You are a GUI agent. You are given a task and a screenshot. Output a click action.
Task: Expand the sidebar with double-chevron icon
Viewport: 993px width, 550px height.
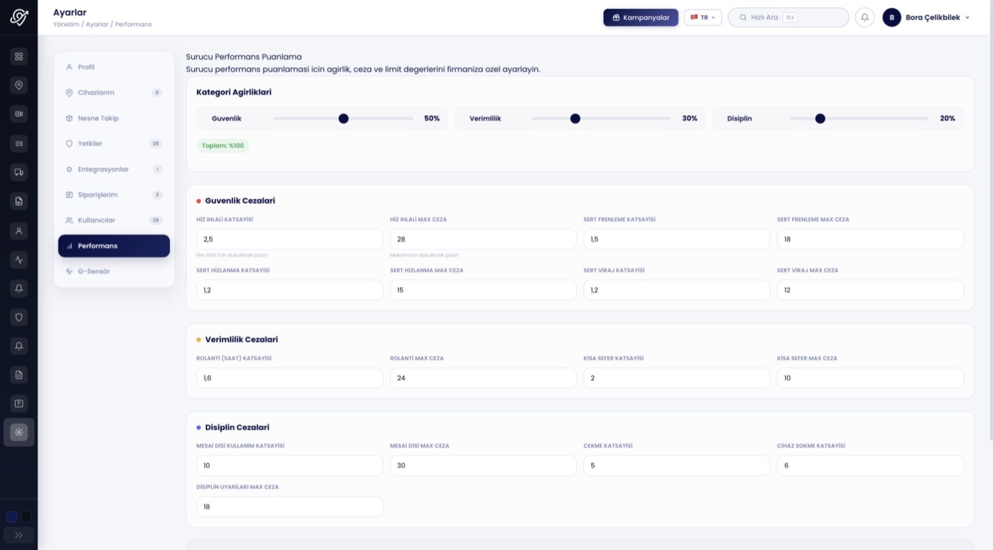(19, 535)
